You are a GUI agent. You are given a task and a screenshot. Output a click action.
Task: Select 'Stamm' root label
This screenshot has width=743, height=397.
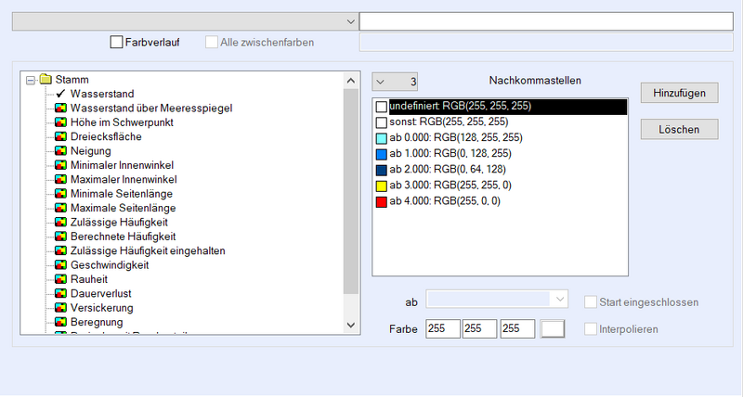72,80
